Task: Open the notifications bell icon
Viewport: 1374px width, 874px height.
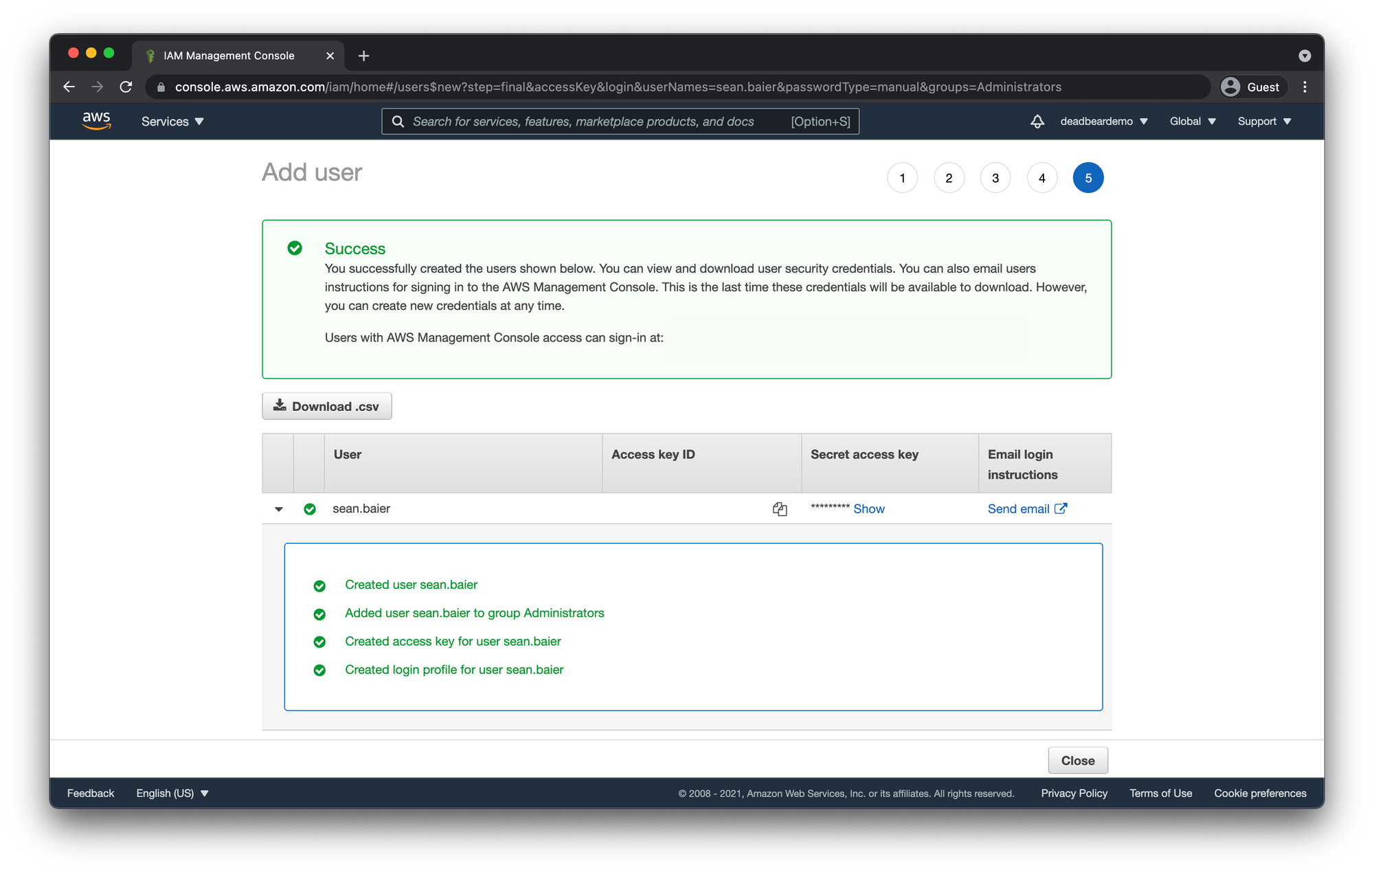Action: pyautogui.click(x=1037, y=122)
